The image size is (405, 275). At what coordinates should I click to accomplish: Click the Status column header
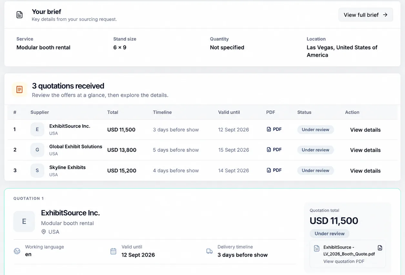pyautogui.click(x=304, y=112)
